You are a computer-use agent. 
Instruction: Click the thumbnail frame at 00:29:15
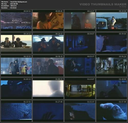48,43
